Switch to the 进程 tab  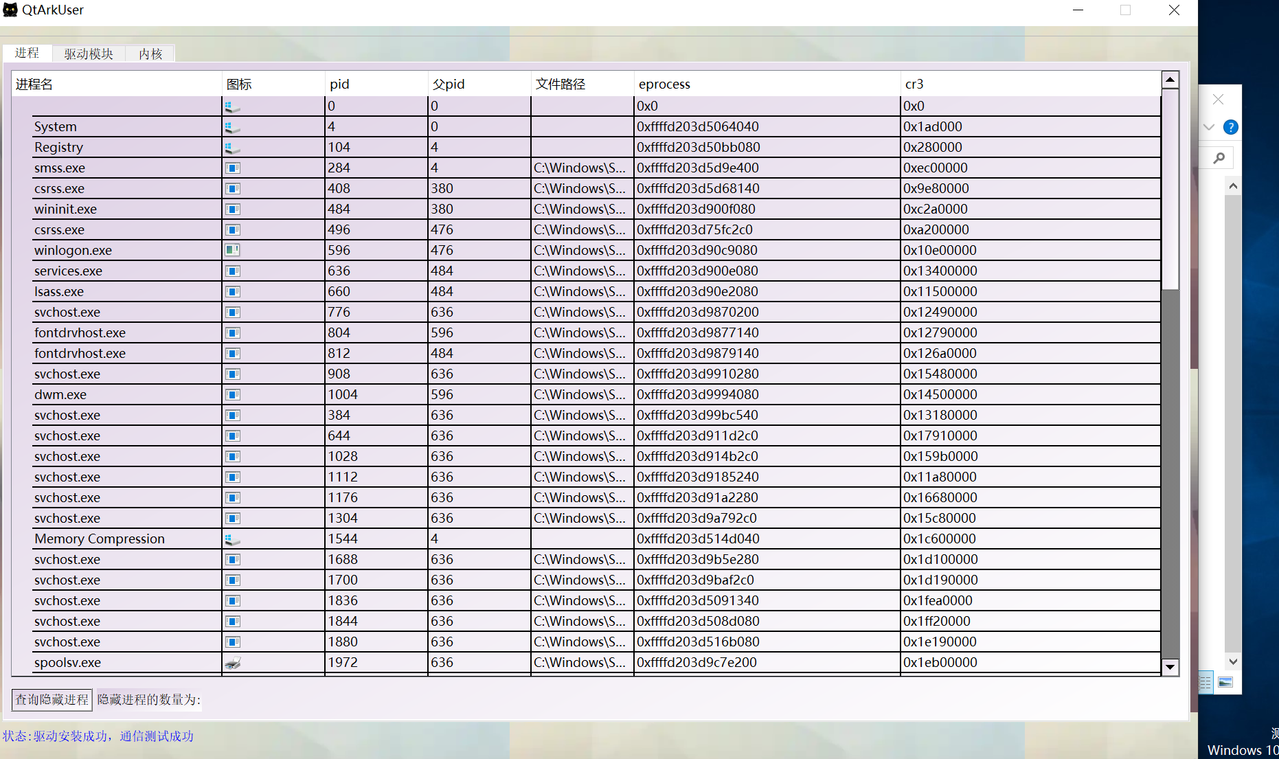click(27, 53)
